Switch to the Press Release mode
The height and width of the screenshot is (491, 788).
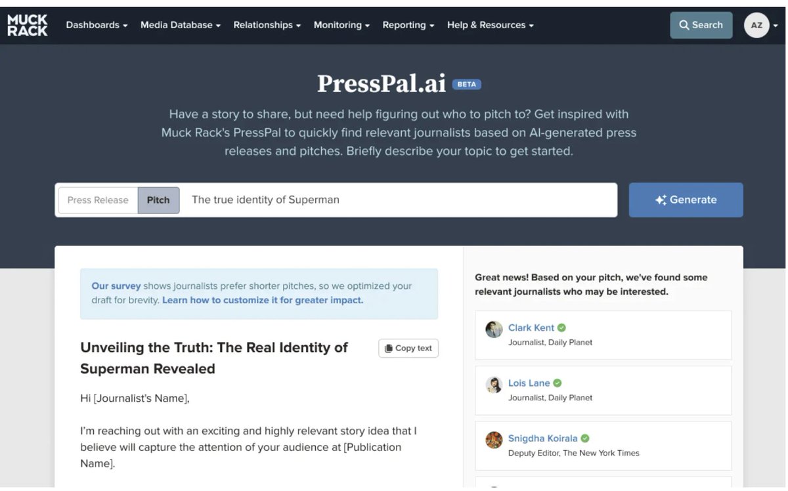(97, 200)
